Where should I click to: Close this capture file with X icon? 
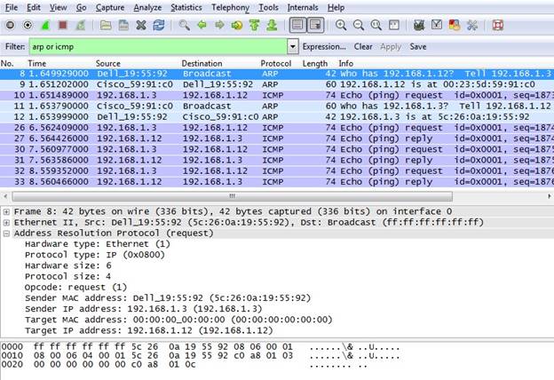coord(141,25)
